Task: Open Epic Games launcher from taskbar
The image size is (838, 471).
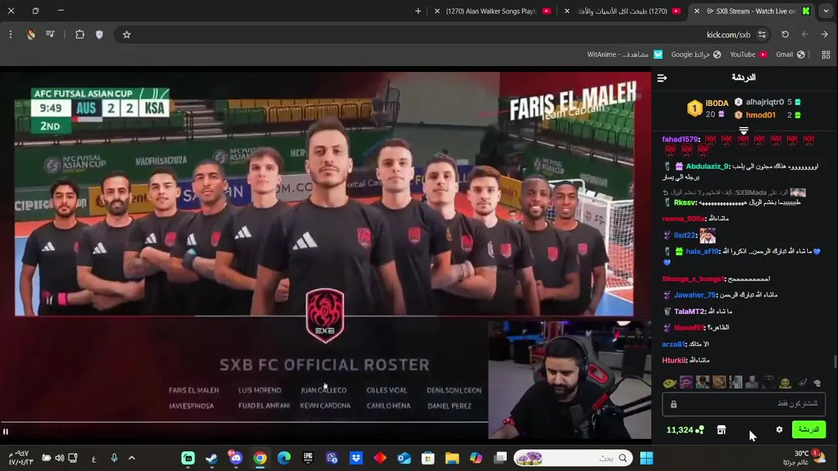Action: coord(308,459)
